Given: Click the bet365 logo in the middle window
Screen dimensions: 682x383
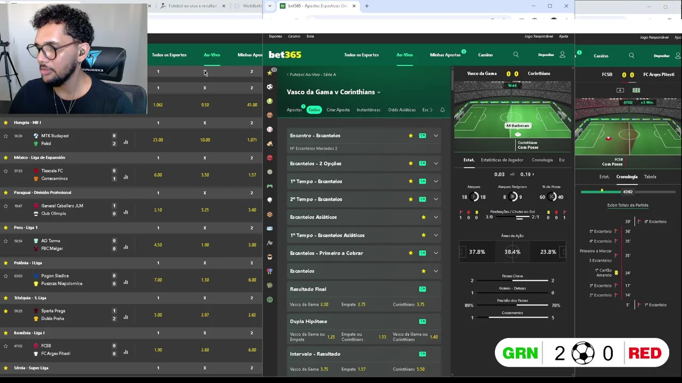Looking at the screenshot, I should tap(285, 55).
